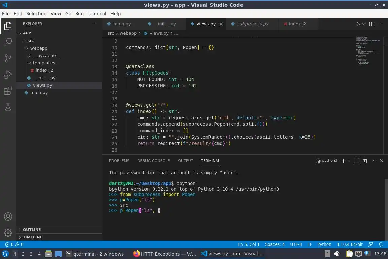Switch to qterminal in taskbar
The width and height of the screenshot is (388, 259).
point(95,254)
